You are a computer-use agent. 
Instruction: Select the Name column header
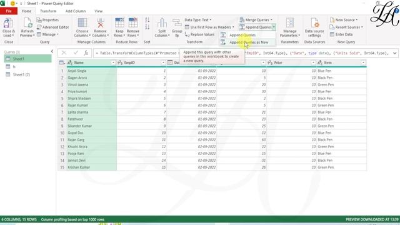(x=91, y=62)
